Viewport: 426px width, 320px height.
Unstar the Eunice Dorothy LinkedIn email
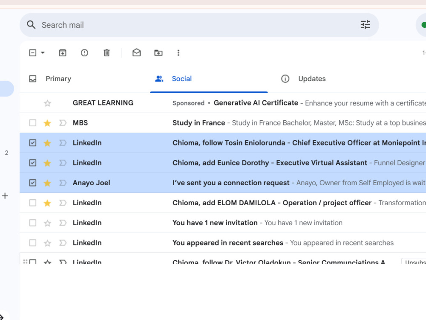47,163
